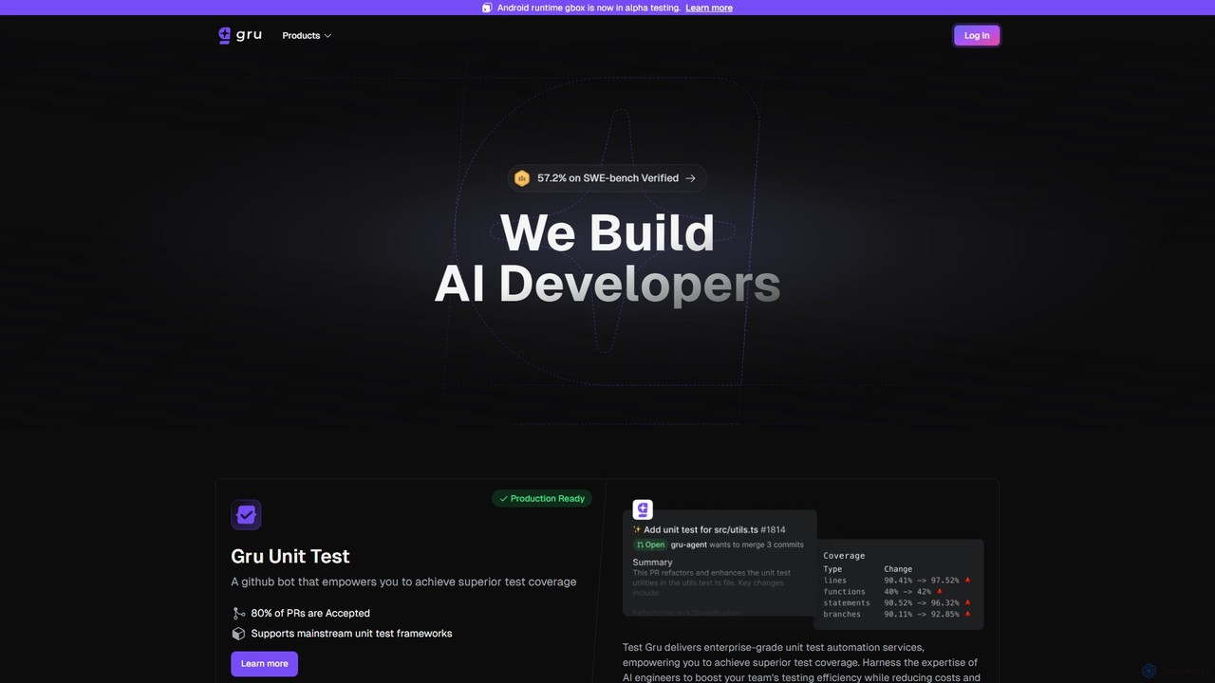This screenshot has height=683, width=1215.
Task: Click the '80% of PRs are Accepted' text
Action: [310, 614]
